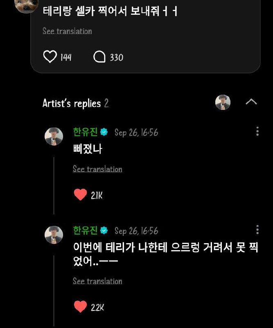273x328 pixels.
Task: See translation of the 빼졌나 reply
Action: pos(97,169)
